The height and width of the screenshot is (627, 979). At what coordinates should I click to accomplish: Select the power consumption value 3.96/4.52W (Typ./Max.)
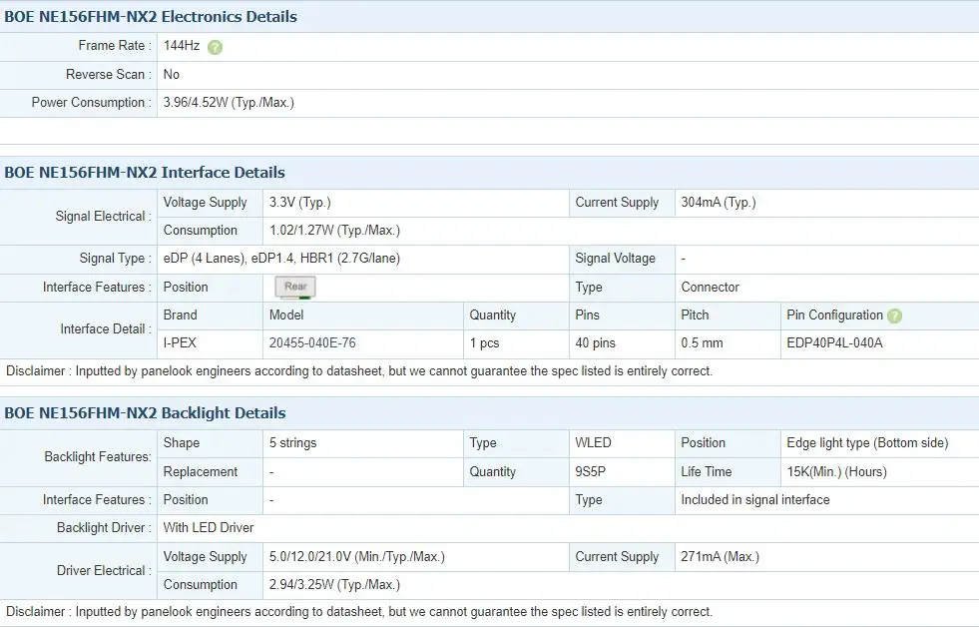point(229,103)
